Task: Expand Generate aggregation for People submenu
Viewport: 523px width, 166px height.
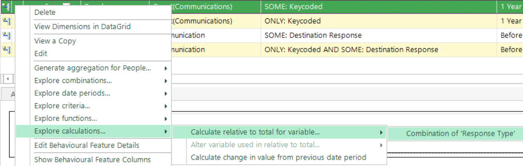Action: pyautogui.click(x=93, y=68)
